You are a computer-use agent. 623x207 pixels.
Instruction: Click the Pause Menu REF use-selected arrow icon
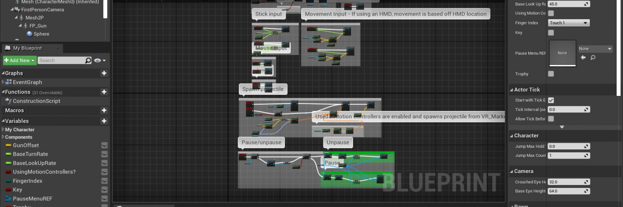click(583, 58)
